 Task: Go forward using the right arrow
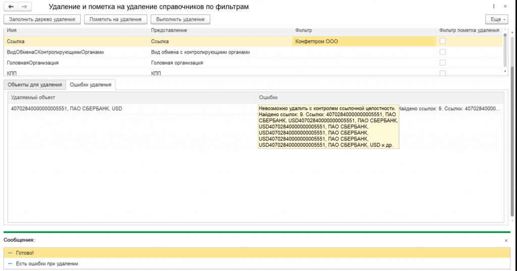pos(24,7)
